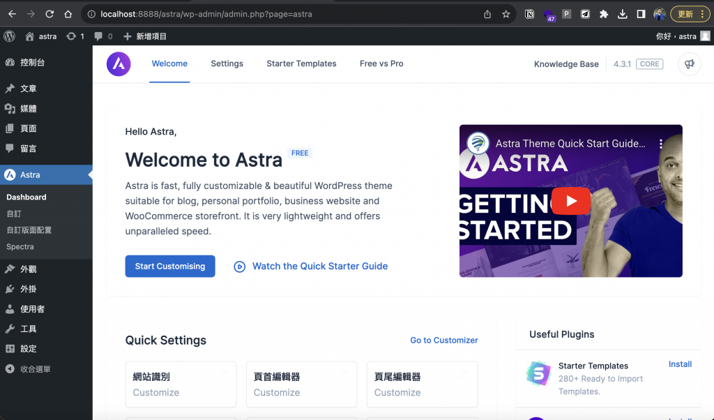Open 自訂版面配置 submenu item
Screen dimensions: 714x420
29,230
